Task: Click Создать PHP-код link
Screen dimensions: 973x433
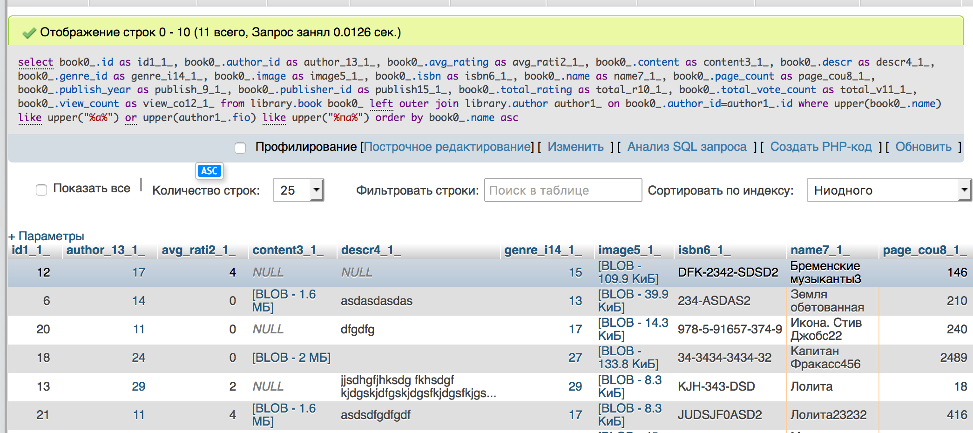Action: click(x=821, y=147)
